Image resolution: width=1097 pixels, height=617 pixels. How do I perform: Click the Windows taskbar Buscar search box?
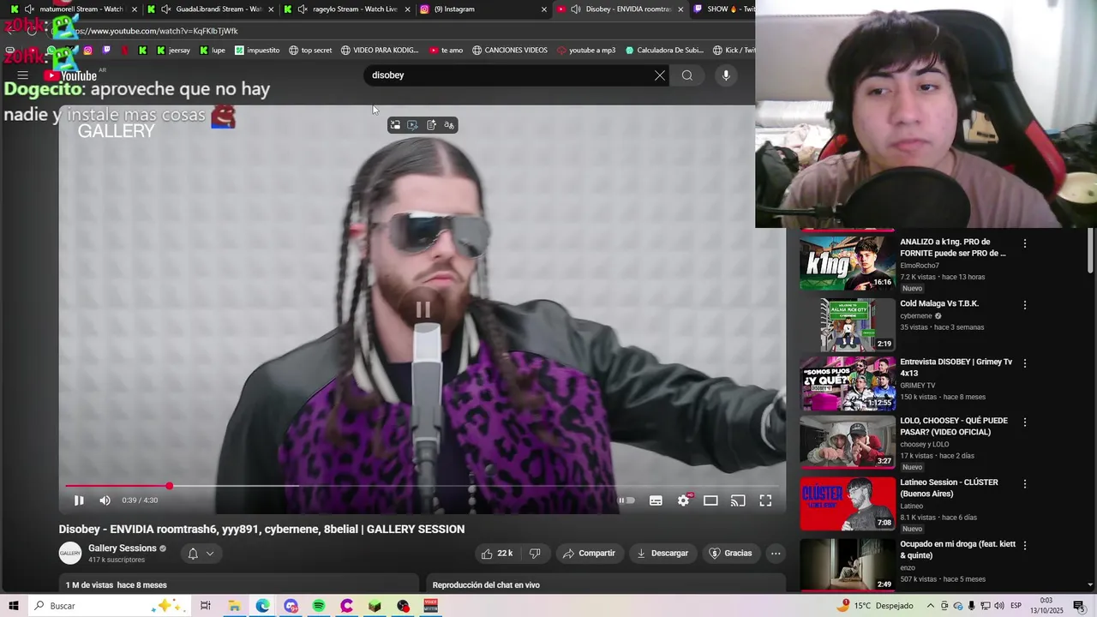(109, 606)
